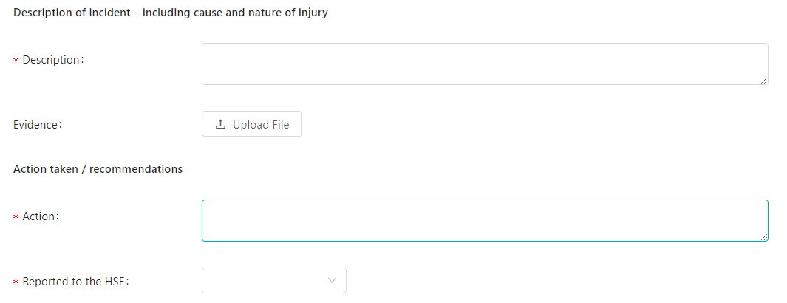Click the Action field label
This screenshot has height=303, width=787.
pyautogui.click(x=41, y=217)
